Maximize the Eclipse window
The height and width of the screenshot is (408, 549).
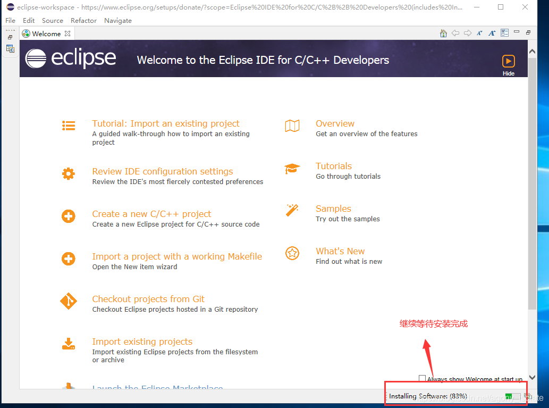(501, 7)
